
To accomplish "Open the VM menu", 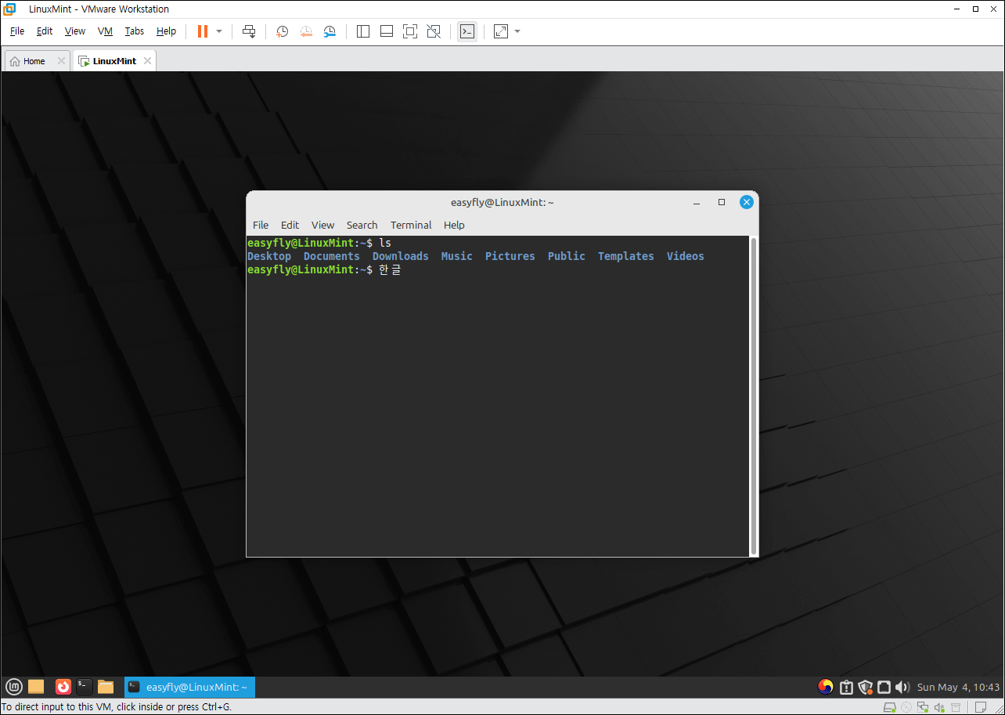I will 106,31.
